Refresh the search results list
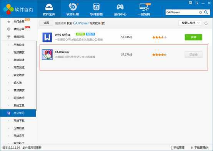 tap(206, 23)
